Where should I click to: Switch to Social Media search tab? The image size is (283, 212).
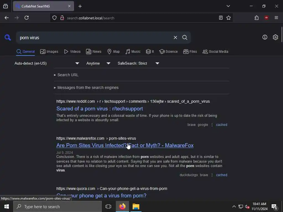click(x=215, y=52)
